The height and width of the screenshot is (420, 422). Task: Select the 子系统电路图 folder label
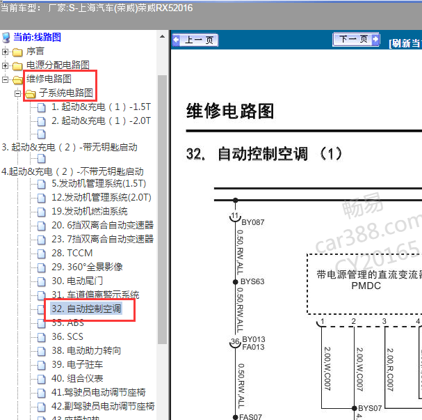click(66, 93)
